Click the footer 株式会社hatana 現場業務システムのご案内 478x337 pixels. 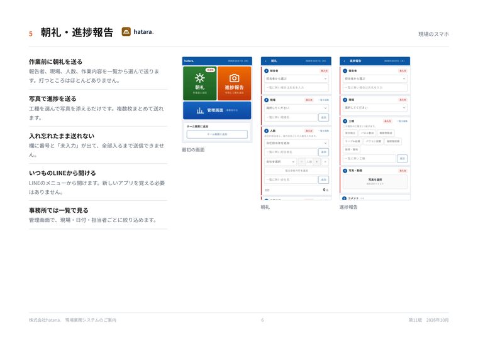(x=72, y=320)
